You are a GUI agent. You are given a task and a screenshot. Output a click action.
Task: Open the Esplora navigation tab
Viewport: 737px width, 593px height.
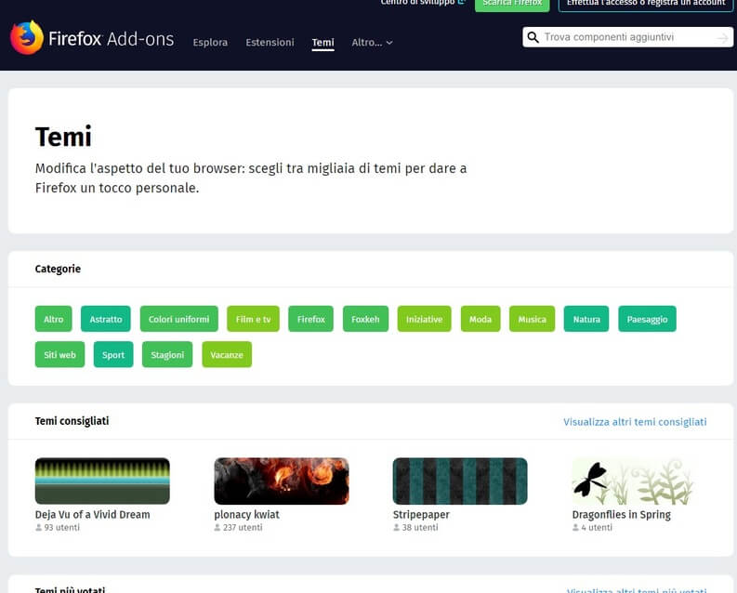tap(210, 42)
